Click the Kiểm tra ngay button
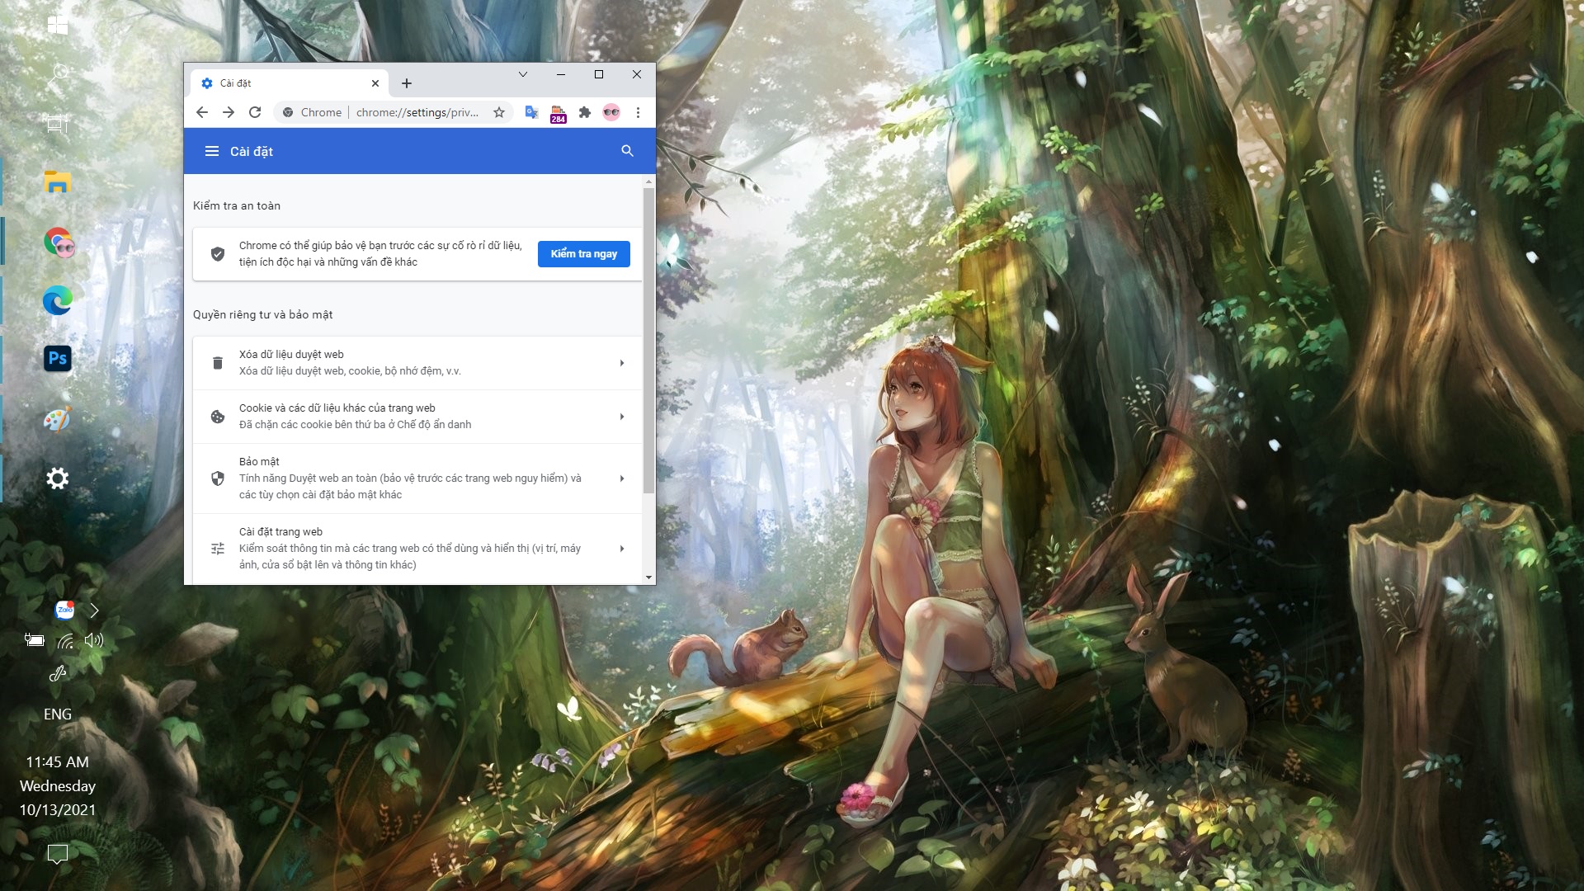This screenshot has width=1584, height=891. [x=584, y=254]
